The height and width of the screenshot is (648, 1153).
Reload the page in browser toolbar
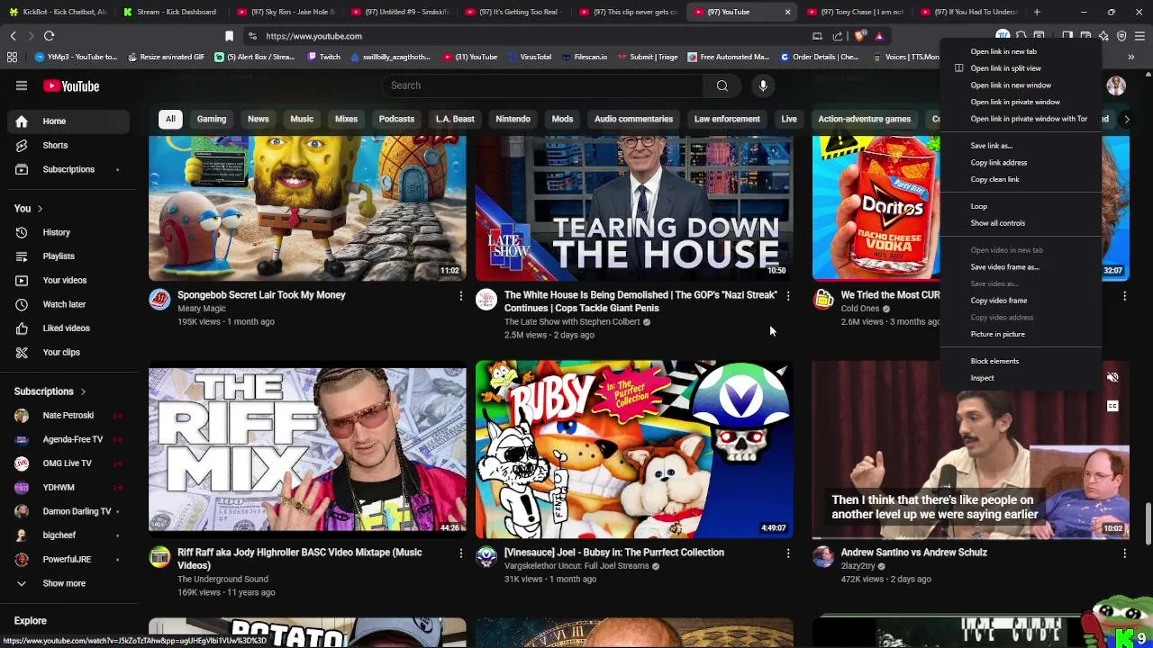[49, 36]
